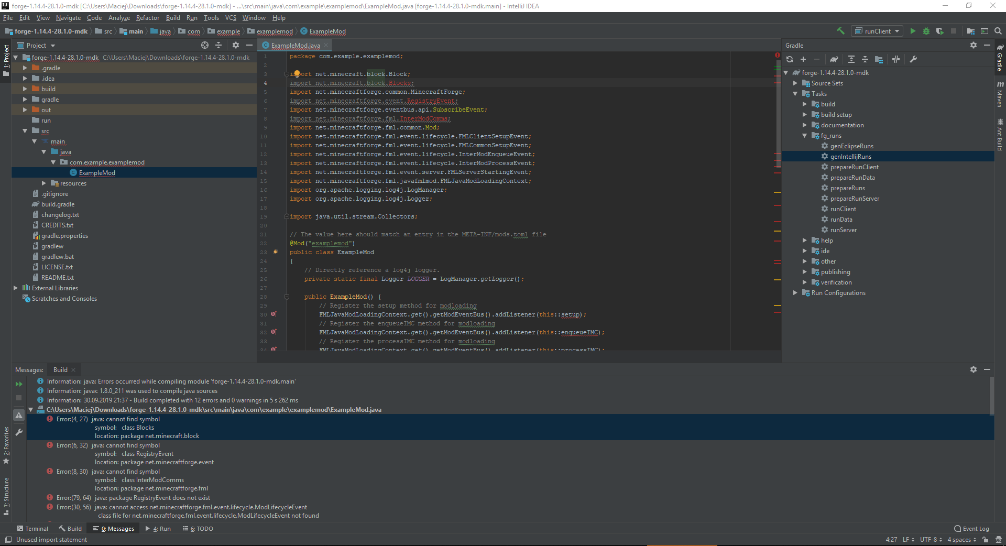Rerun build with double green arrows
Image resolution: width=1006 pixels, height=546 pixels.
pyautogui.click(x=19, y=384)
